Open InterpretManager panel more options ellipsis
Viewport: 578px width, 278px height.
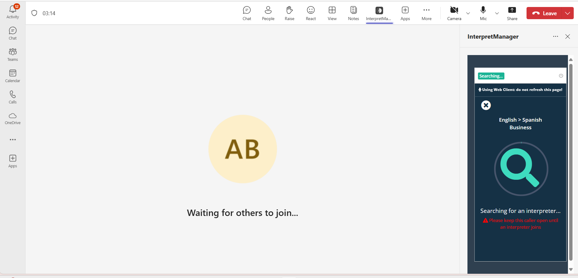tap(555, 36)
